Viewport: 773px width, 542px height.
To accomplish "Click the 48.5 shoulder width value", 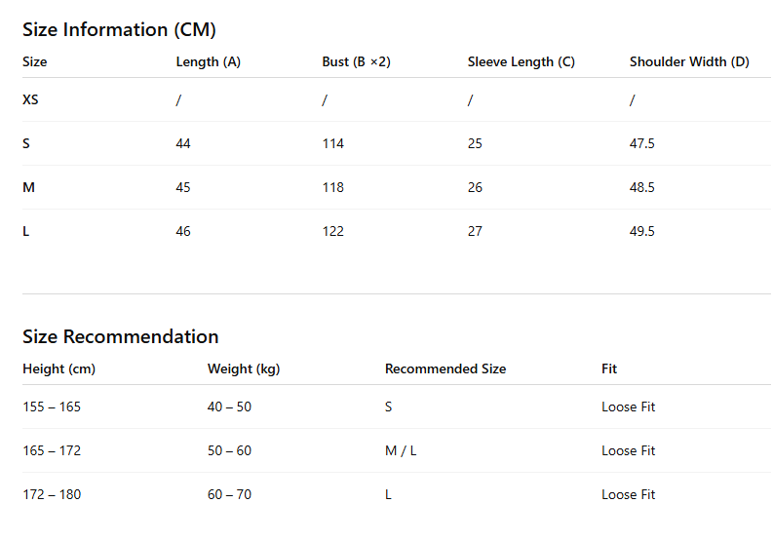I will point(641,187).
